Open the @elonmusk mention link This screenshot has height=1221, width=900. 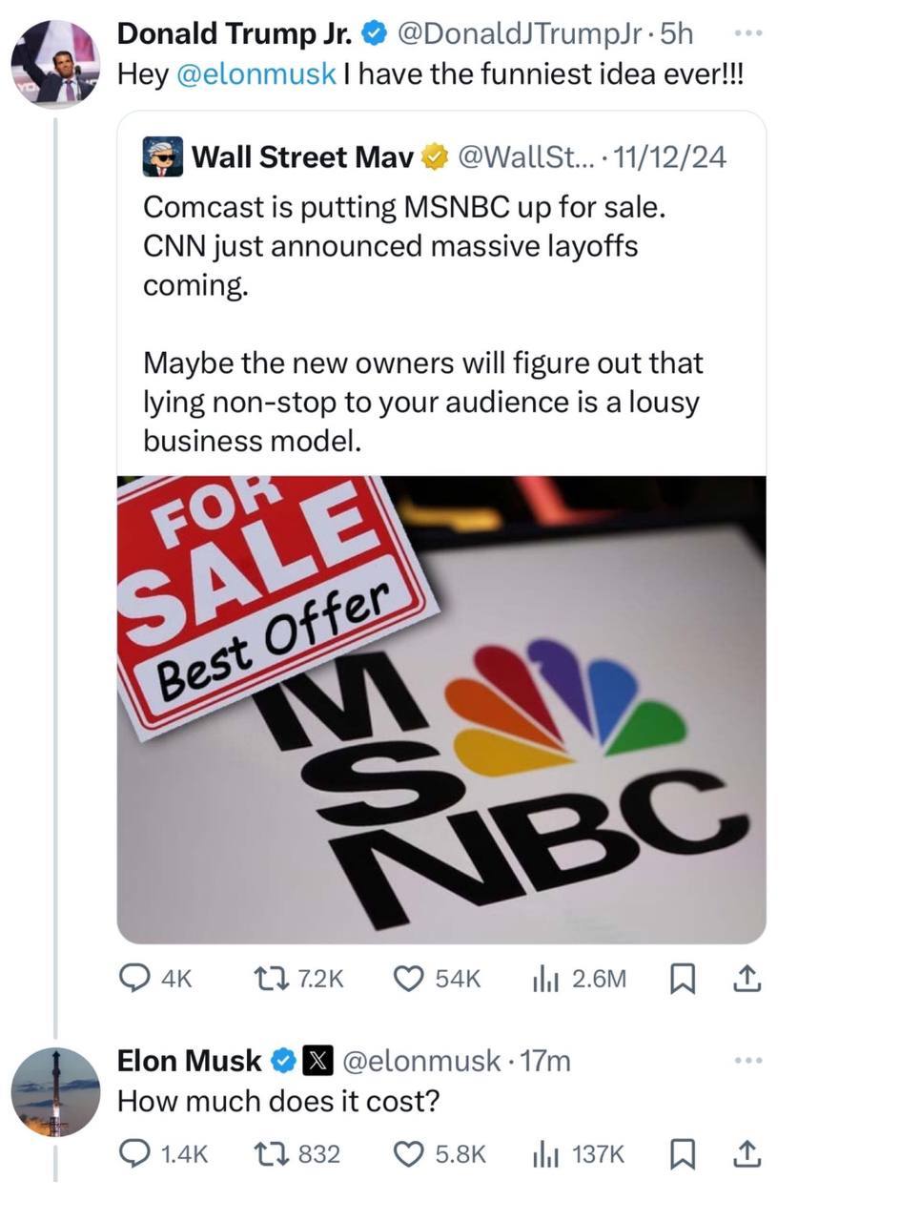(256, 74)
